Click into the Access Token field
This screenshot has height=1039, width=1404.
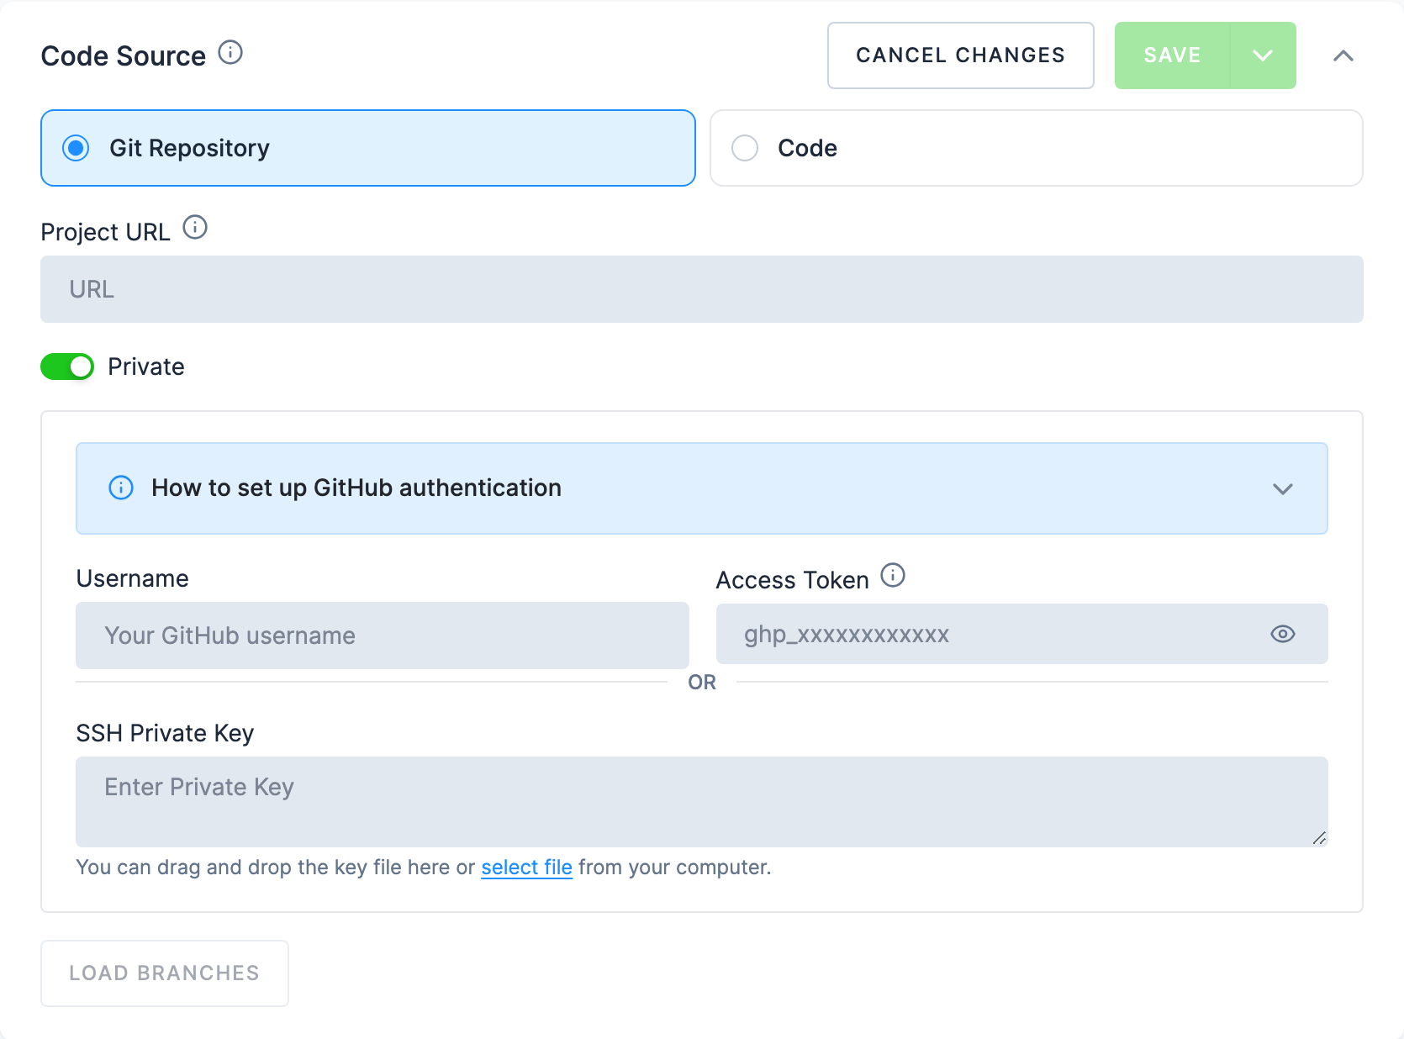coord(1022,634)
